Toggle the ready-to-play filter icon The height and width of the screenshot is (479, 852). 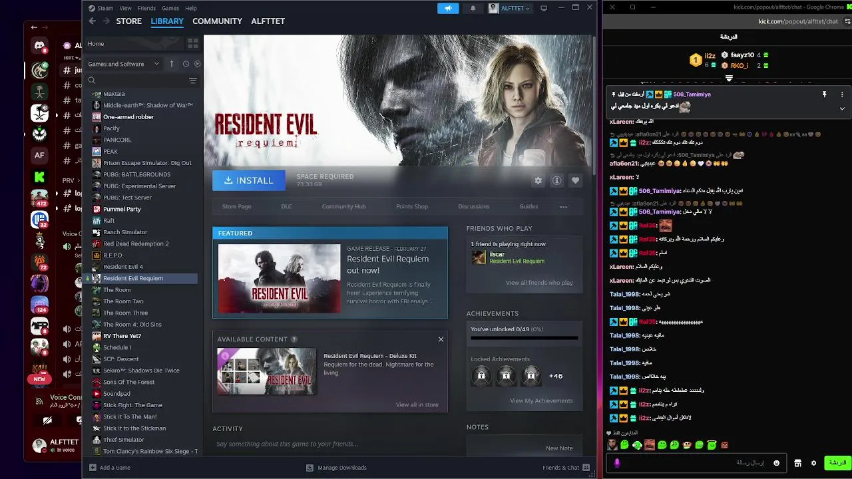tap(197, 64)
